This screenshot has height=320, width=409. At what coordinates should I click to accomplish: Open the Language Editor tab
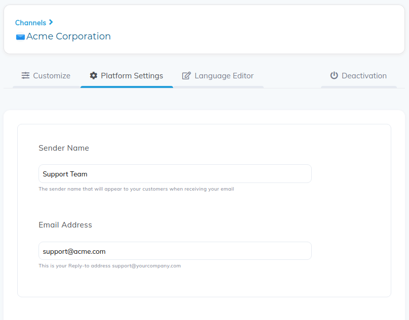218,75
